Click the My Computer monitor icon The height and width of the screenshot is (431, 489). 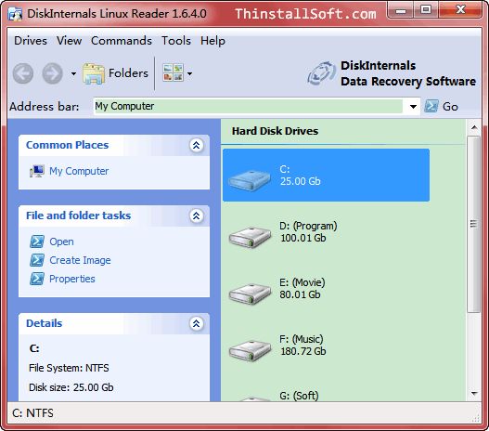click(x=37, y=171)
